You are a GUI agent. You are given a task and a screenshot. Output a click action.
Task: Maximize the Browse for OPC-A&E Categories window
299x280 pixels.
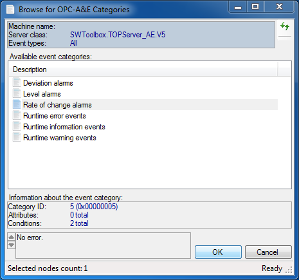click(255, 6)
